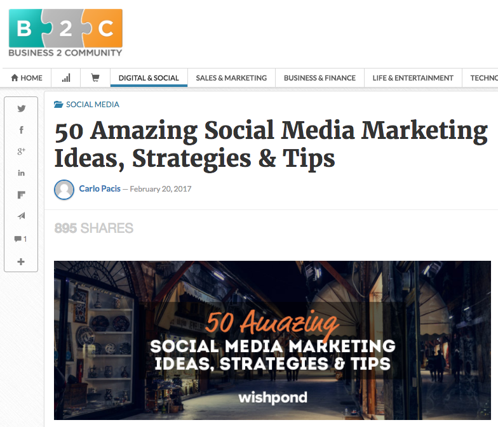The width and height of the screenshot is (498, 427).
Task: Click the Business 2 Community logo
Action: [65, 33]
